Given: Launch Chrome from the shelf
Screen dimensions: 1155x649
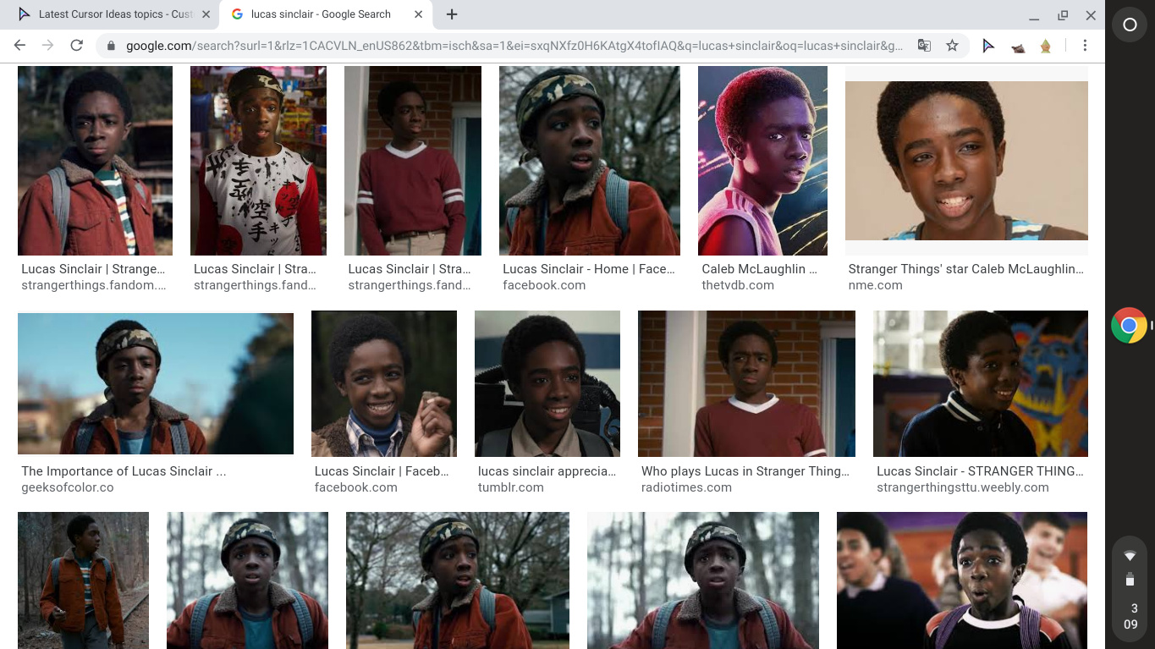Looking at the screenshot, I should click(1129, 325).
